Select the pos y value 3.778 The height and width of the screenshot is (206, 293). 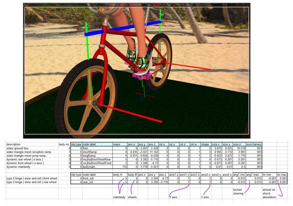[x=143, y=167]
